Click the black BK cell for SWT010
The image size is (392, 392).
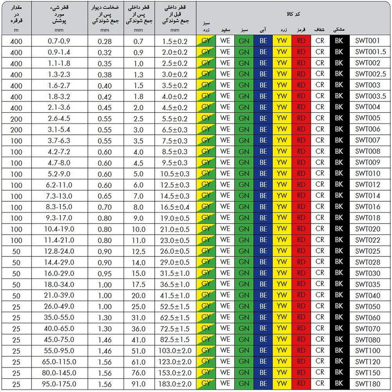pos(339,173)
